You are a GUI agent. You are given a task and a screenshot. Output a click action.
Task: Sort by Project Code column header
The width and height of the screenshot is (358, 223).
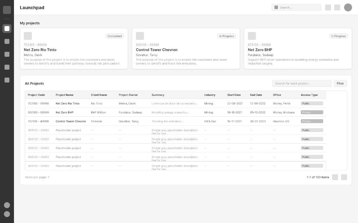[x=36, y=95]
